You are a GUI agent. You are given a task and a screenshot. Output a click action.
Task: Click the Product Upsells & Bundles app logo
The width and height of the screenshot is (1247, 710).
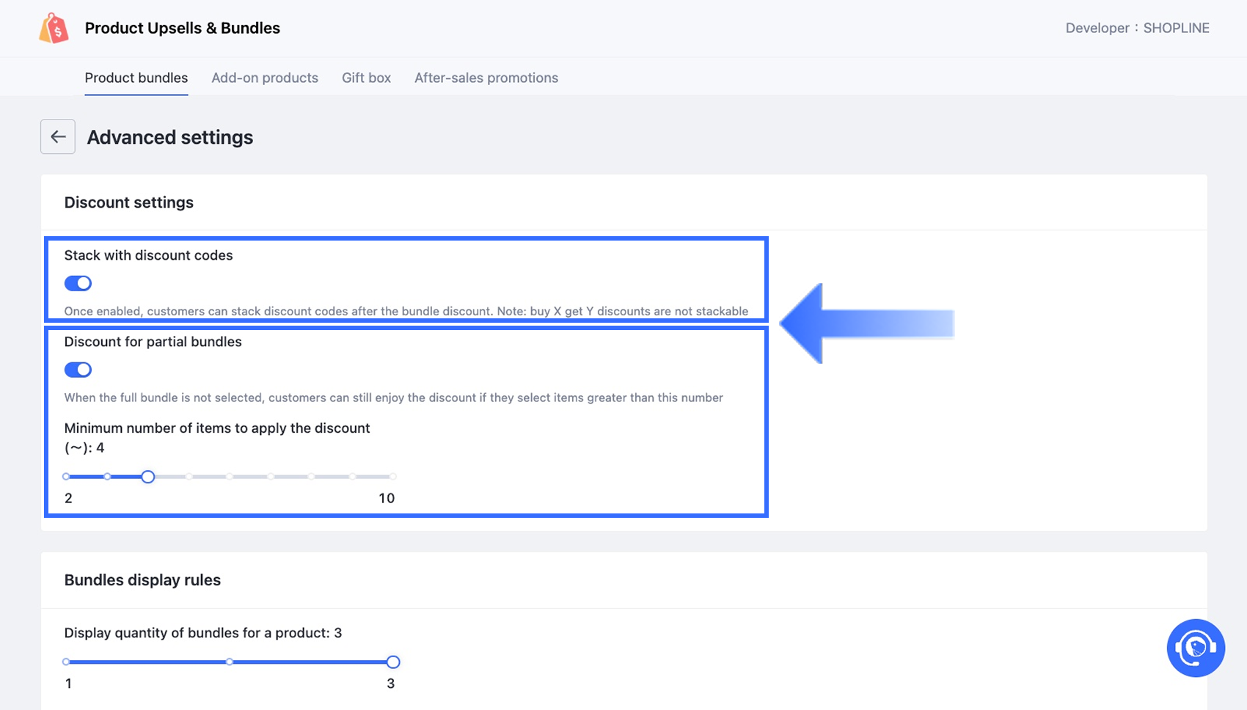point(54,29)
